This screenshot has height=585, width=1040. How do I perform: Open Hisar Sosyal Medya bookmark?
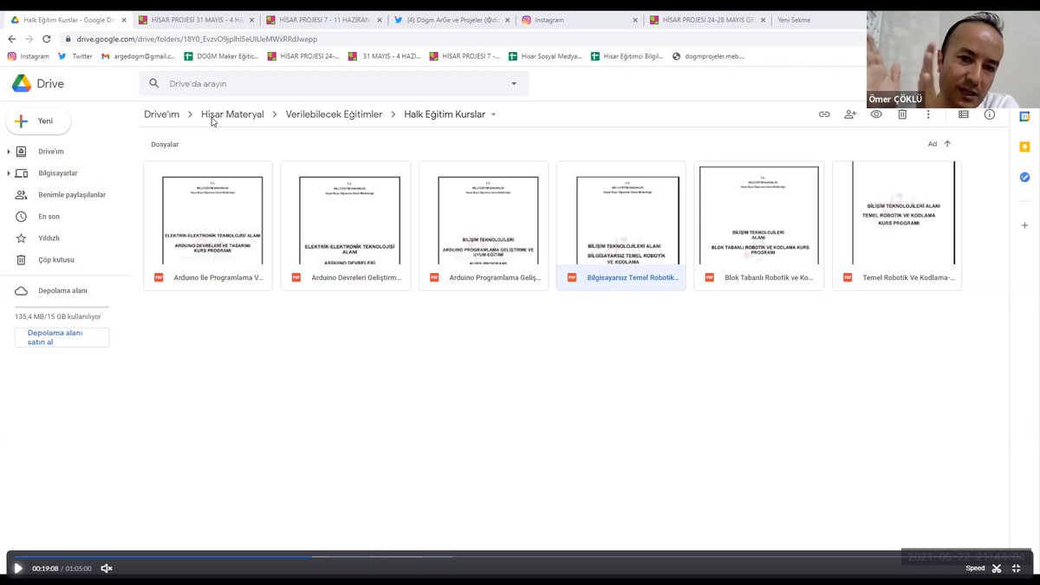(546, 56)
